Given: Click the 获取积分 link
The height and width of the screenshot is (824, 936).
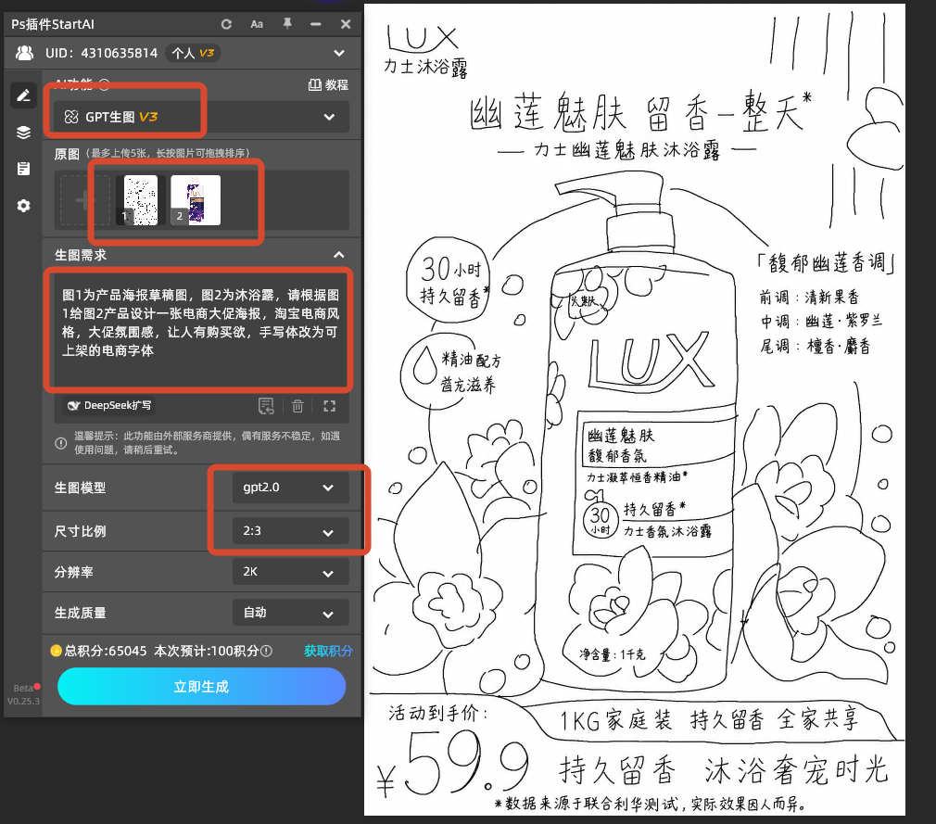Looking at the screenshot, I should (x=328, y=651).
